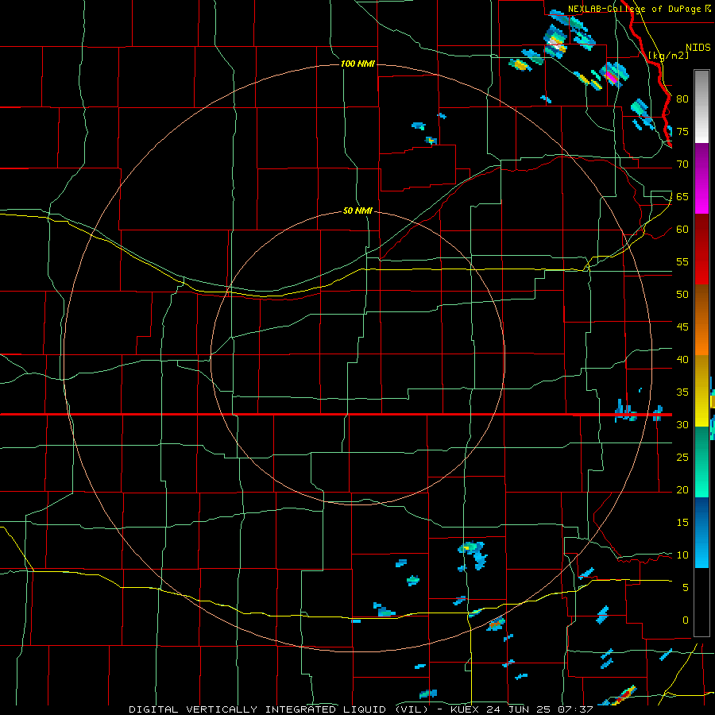This screenshot has width=715, height=715.
Task: Click the scale value "25"
Action: point(682,458)
